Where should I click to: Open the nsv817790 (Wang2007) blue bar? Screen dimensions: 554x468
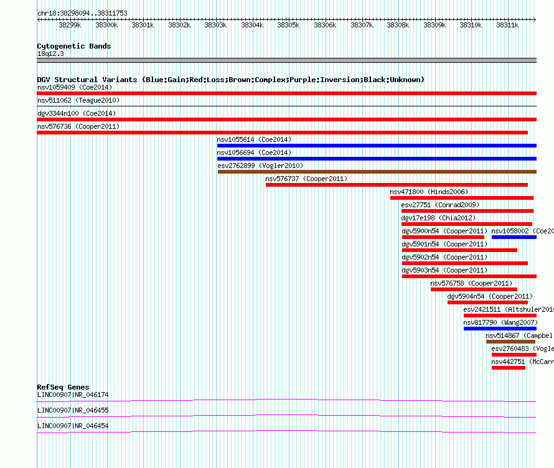click(500, 329)
